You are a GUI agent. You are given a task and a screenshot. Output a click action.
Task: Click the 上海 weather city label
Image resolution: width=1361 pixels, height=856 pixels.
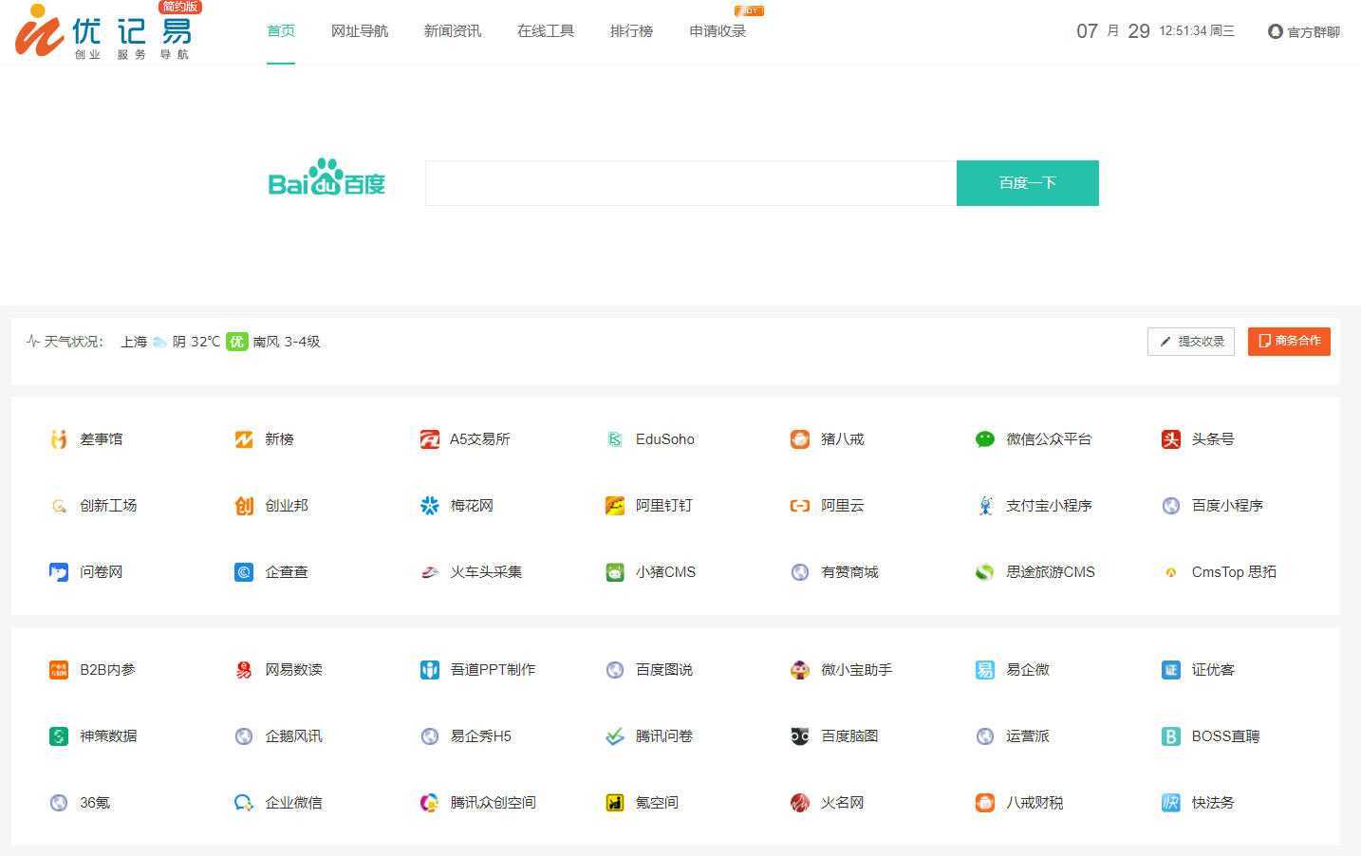[134, 342]
